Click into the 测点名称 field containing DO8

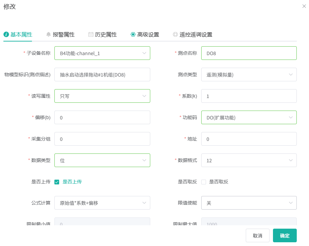point(249,53)
